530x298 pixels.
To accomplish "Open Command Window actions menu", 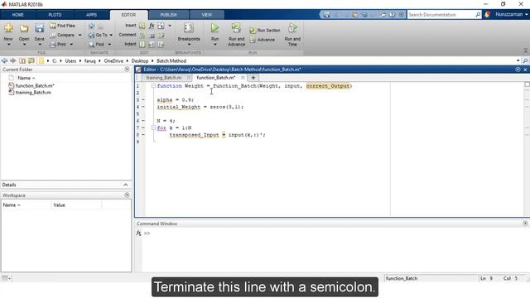I will pos(525,223).
